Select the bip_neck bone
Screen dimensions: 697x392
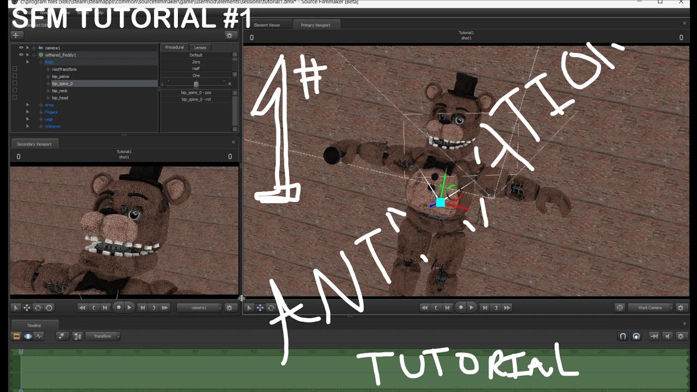point(60,91)
